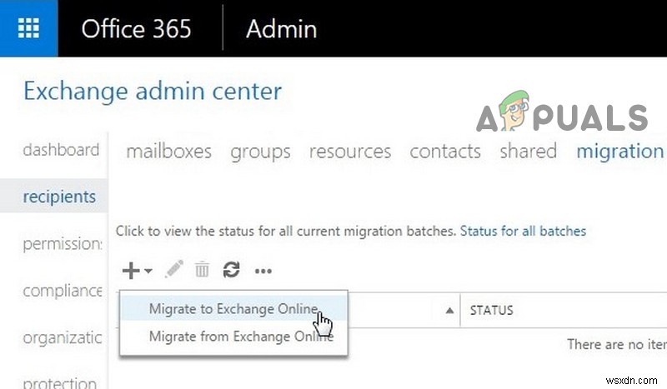Open the more options ellipsis menu

(x=263, y=271)
